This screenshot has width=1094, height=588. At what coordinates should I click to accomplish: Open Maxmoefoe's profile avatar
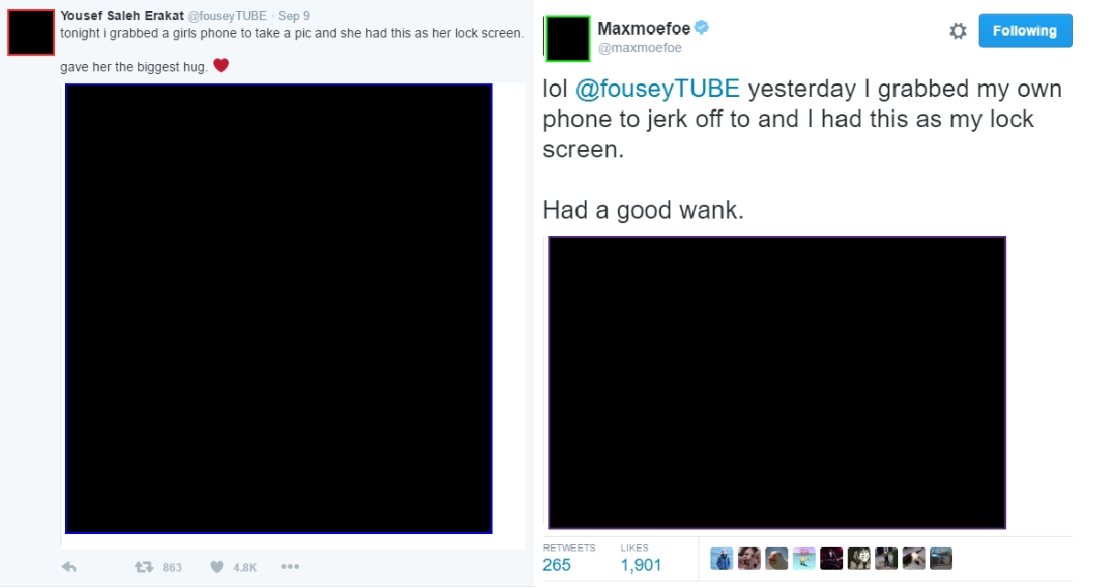click(568, 38)
